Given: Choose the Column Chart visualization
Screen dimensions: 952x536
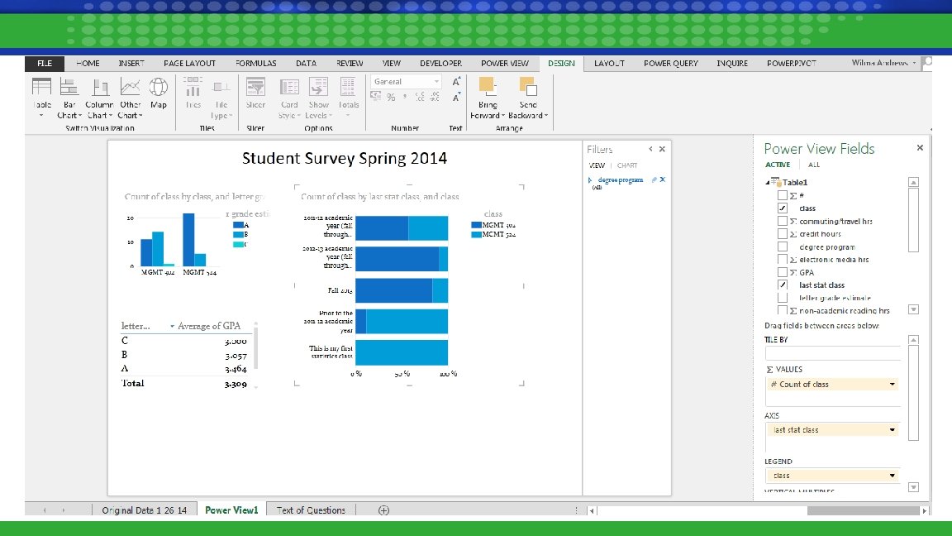Looking at the screenshot, I should (99, 88).
